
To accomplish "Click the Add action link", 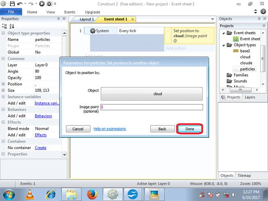I will 176,48.
